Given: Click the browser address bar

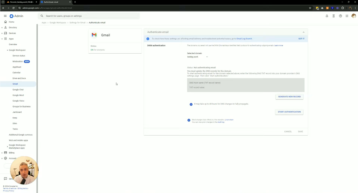Looking at the screenshot, I should pyautogui.click(x=164, y=8).
